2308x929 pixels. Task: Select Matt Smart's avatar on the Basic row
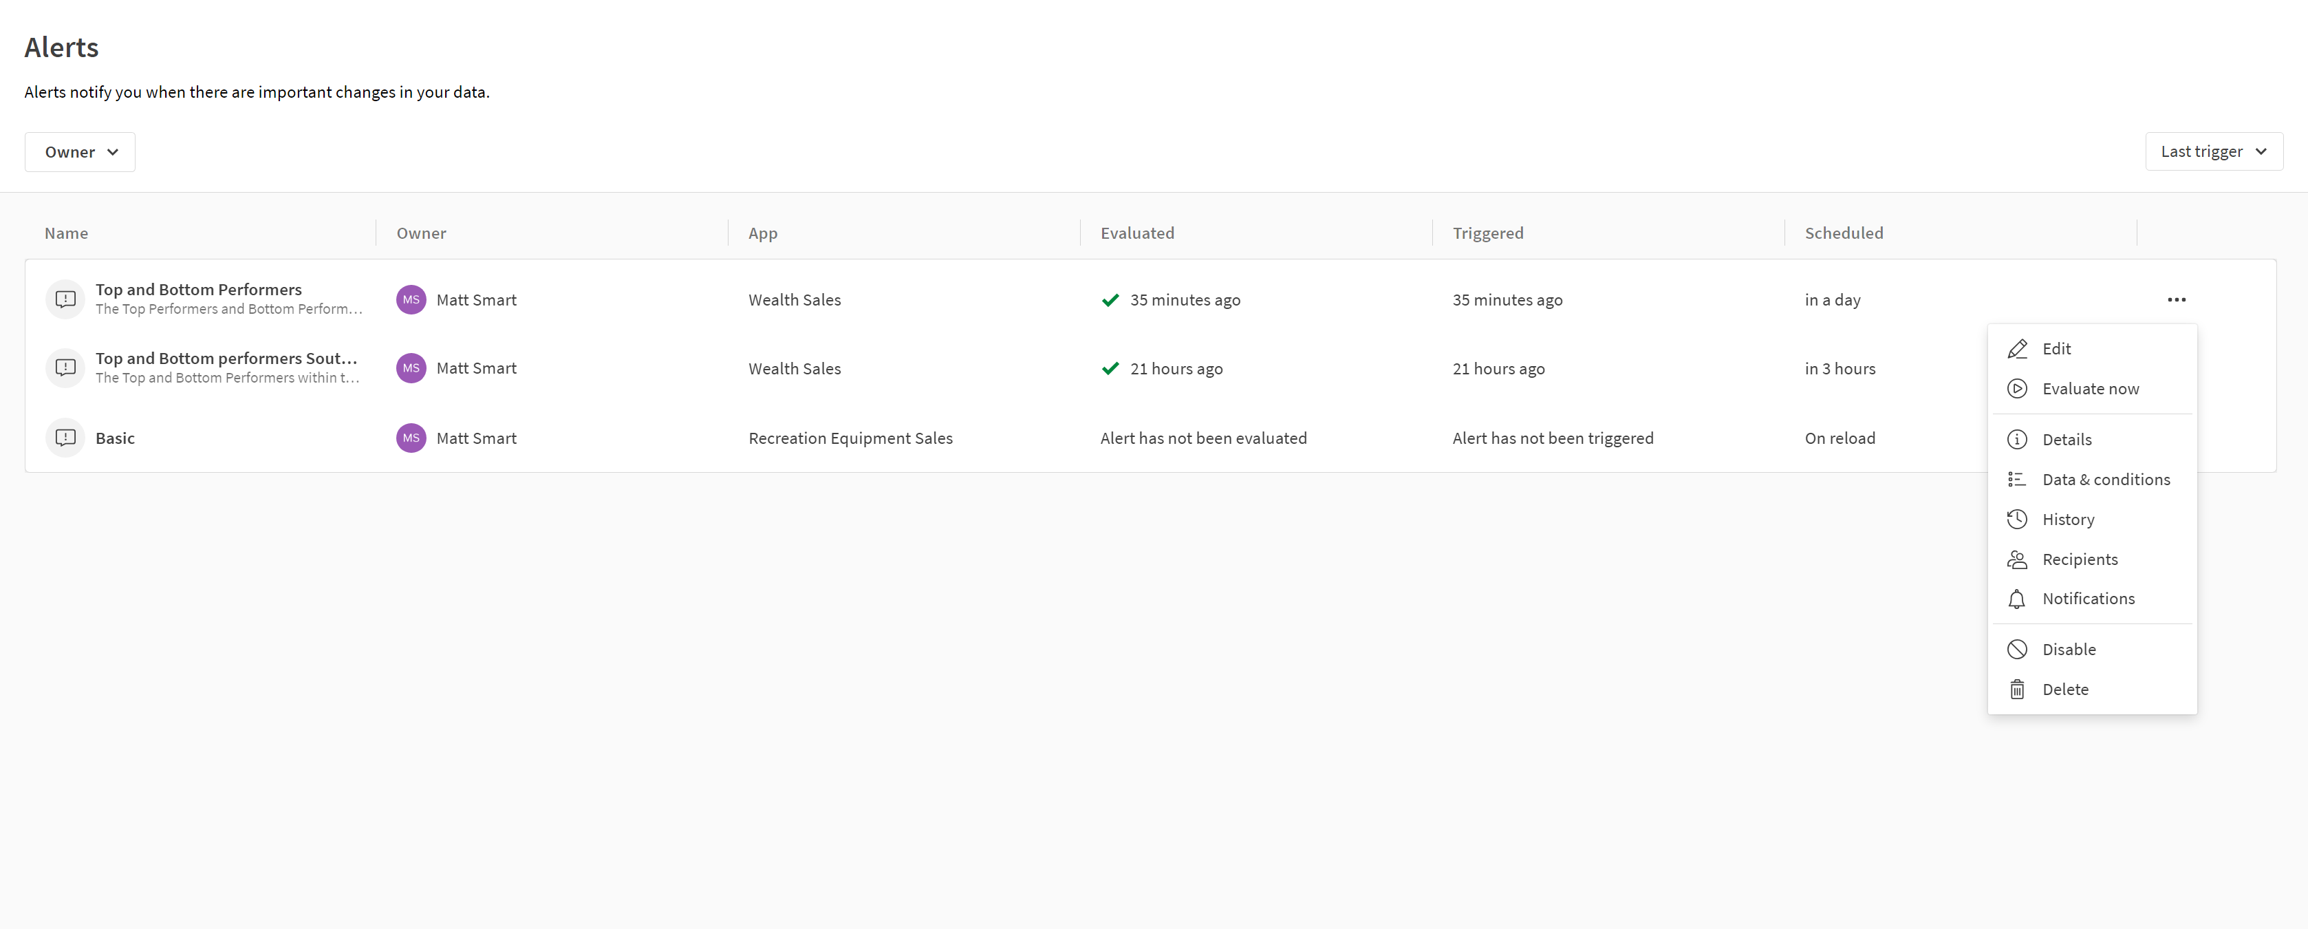[x=411, y=438]
